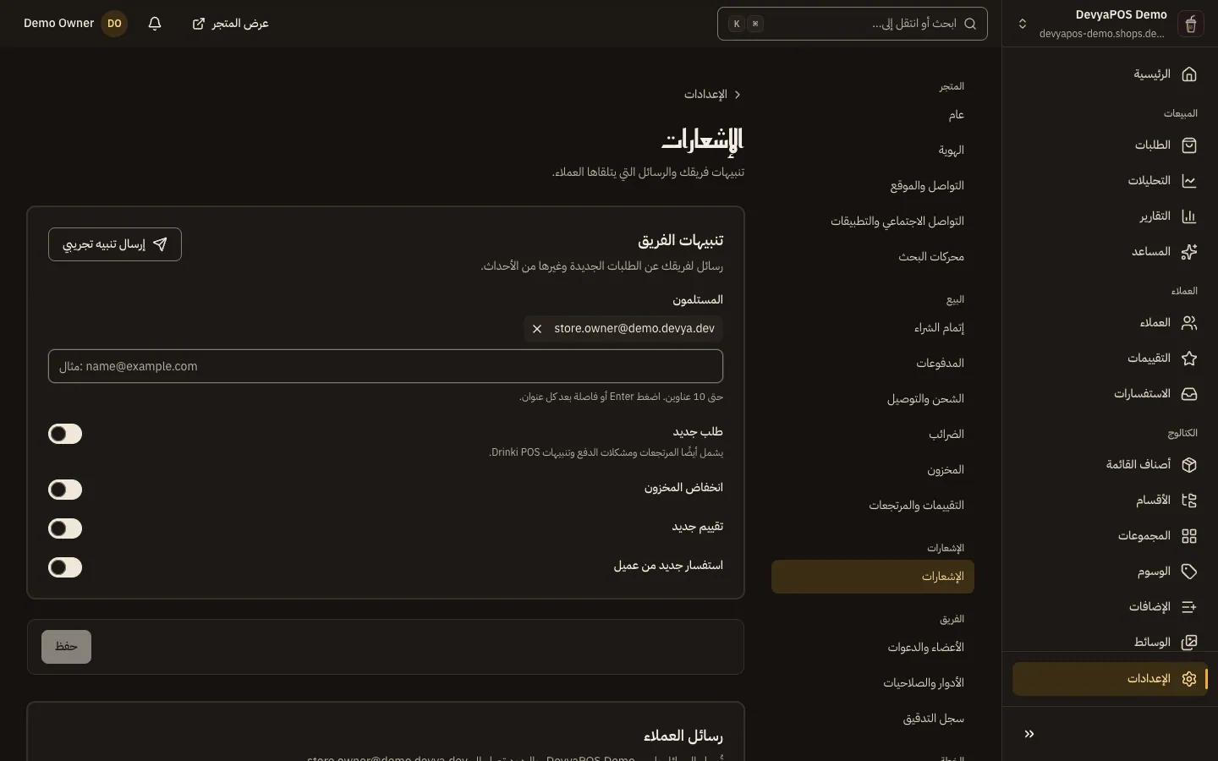Toggle the طلب جديد alert switch

(65, 434)
